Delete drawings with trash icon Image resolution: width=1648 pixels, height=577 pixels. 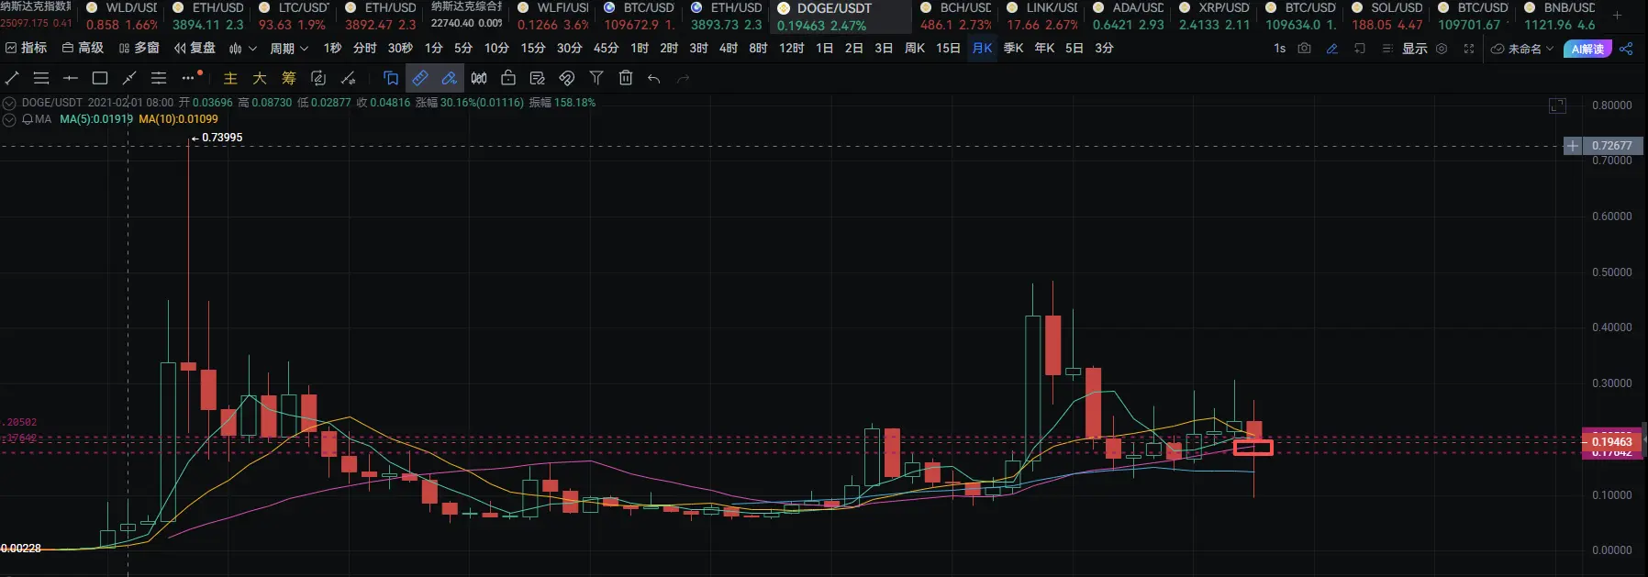tap(626, 78)
